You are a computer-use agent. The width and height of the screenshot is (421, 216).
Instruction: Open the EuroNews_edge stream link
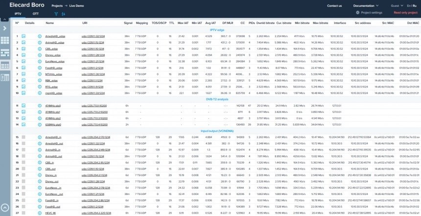54,62
